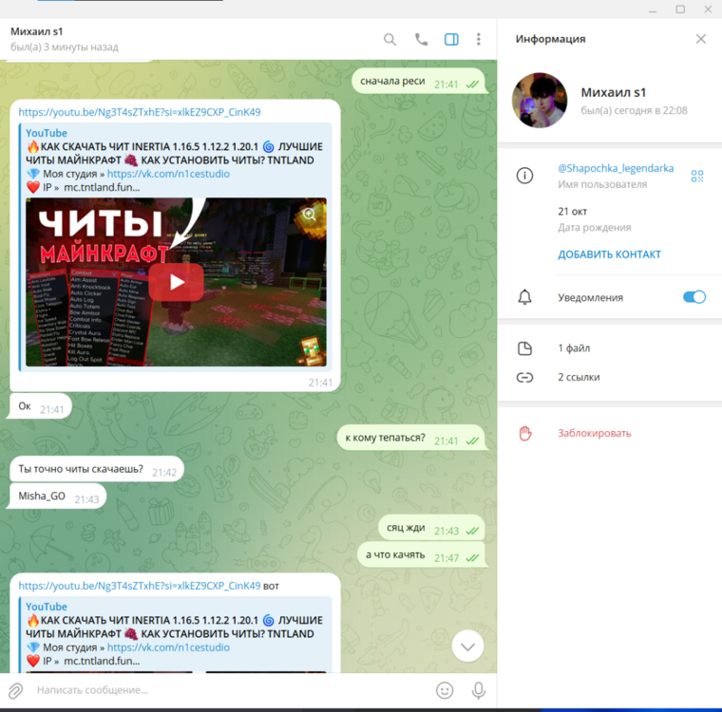
Task: Click the red hand block icon
Action: tap(525, 433)
